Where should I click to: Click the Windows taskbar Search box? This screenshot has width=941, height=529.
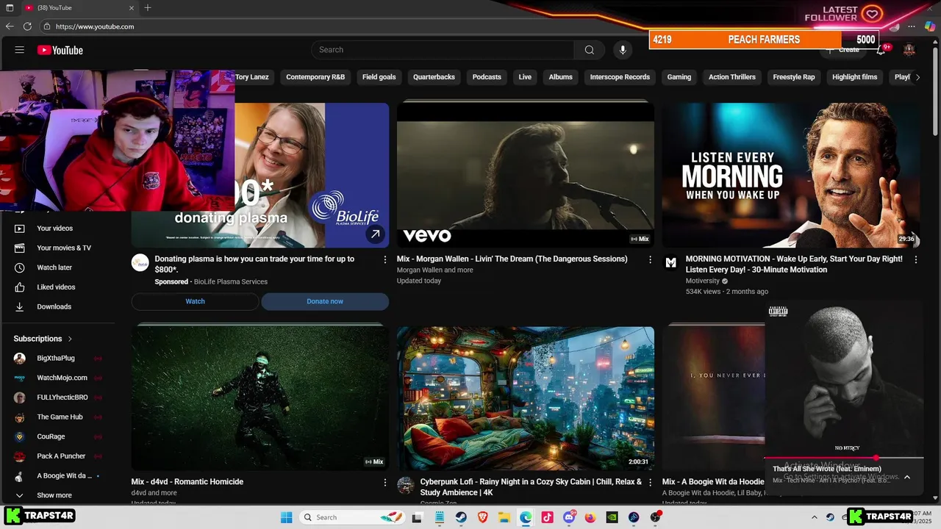353,517
